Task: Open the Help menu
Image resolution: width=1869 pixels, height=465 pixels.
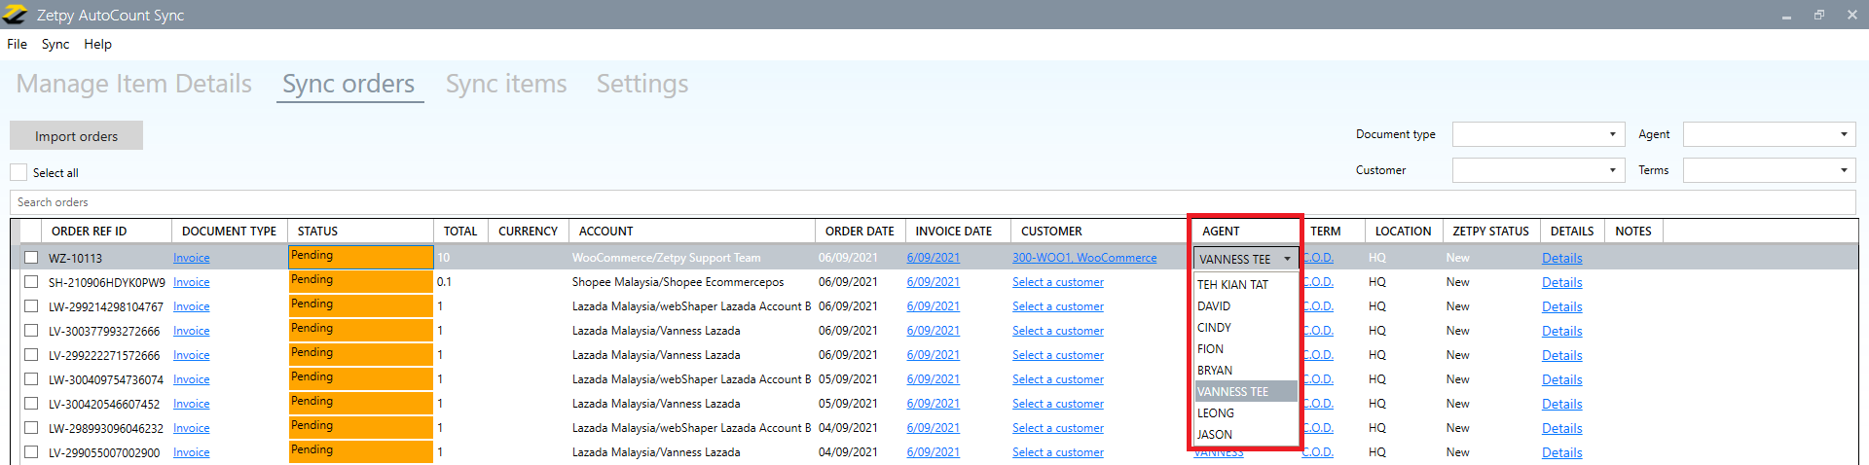Action: click(97, 44)
